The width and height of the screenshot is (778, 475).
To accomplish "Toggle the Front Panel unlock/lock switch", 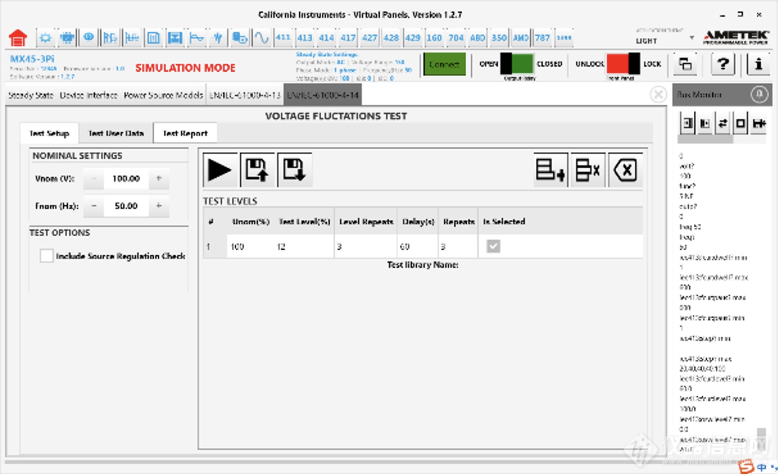I will 623,64.
